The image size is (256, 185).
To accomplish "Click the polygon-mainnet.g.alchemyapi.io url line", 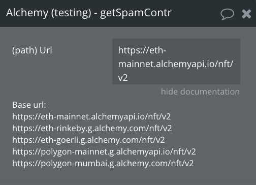I will [104, 151].
